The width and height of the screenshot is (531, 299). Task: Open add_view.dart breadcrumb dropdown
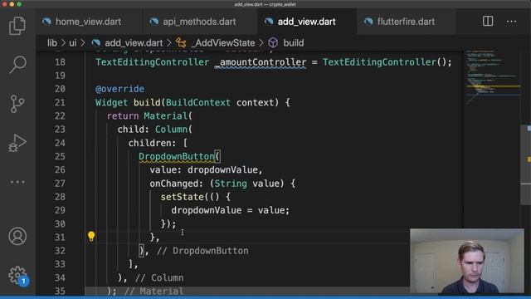point(134,43)
